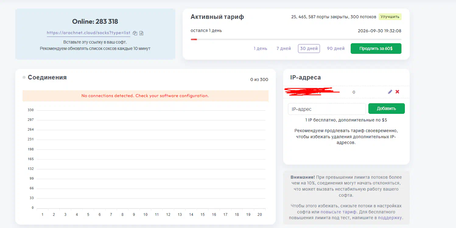456x228 pixels.
Task: Click the Соединения panel heading
Action: (x=47, y=77)
